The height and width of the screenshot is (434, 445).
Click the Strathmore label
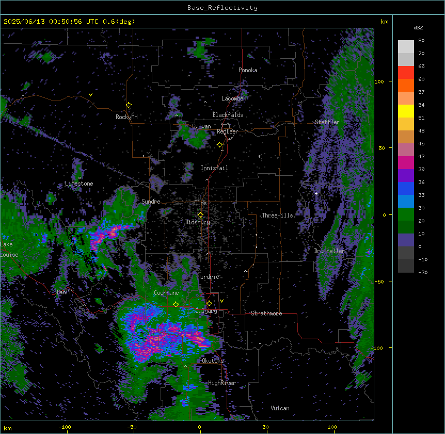point(266,313)
